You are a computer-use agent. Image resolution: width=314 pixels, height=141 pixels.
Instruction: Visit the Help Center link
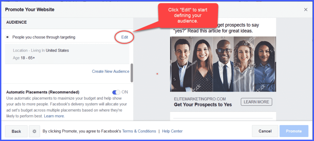172,131
